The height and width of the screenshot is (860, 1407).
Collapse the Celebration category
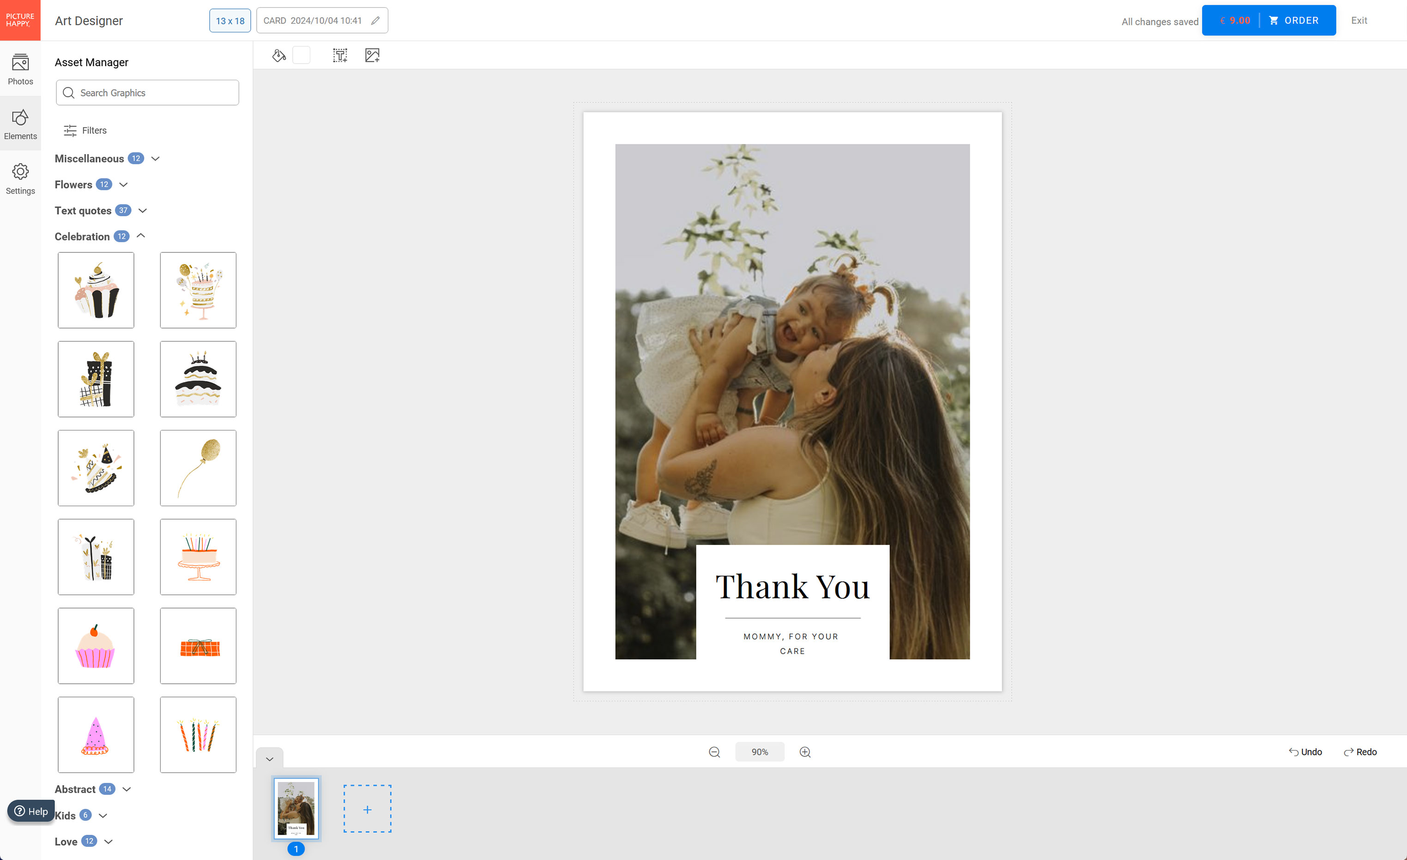pos(141,236)
